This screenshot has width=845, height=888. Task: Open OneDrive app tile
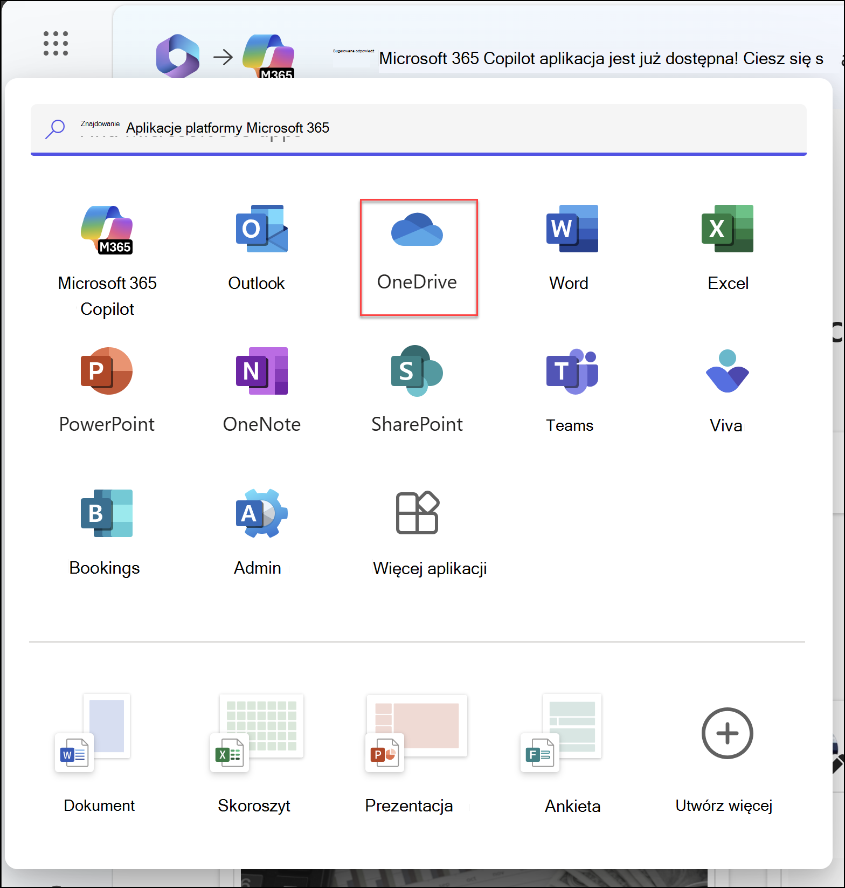(x=419, y=257)
